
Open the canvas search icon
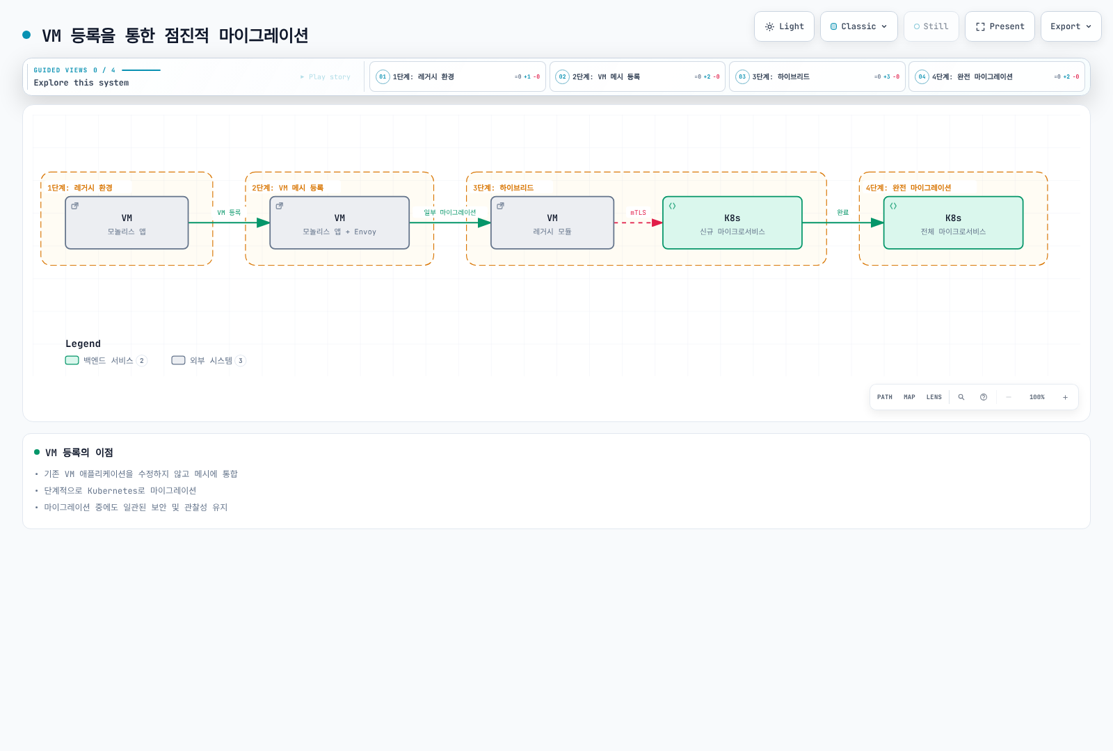(x=961, y=397)
